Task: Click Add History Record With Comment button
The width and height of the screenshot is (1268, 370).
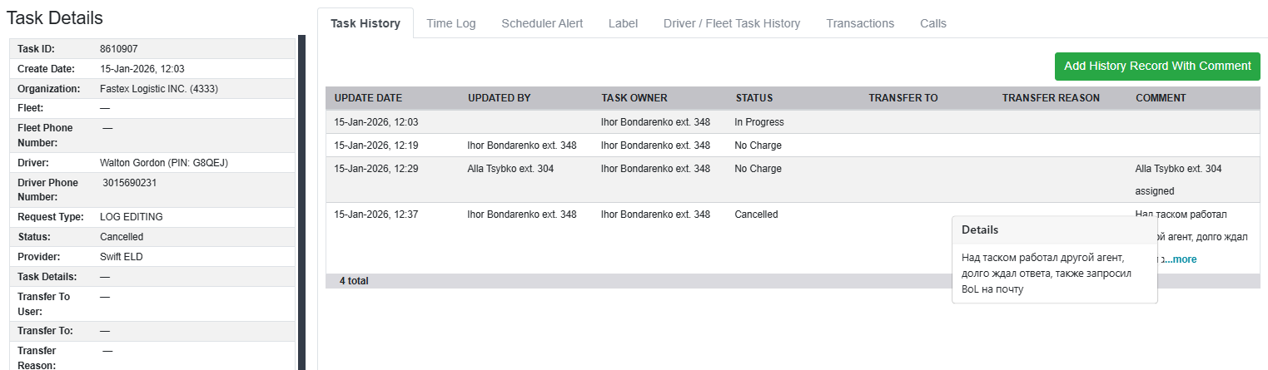Action: click(x=1157, y=66)
